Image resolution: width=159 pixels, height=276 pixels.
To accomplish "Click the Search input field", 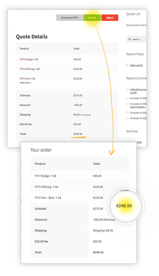I will click(136, 39).
